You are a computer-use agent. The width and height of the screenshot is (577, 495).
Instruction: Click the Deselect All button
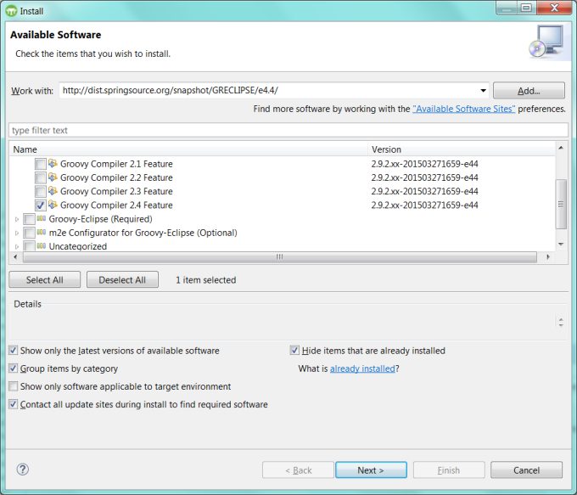pos(122,280)
